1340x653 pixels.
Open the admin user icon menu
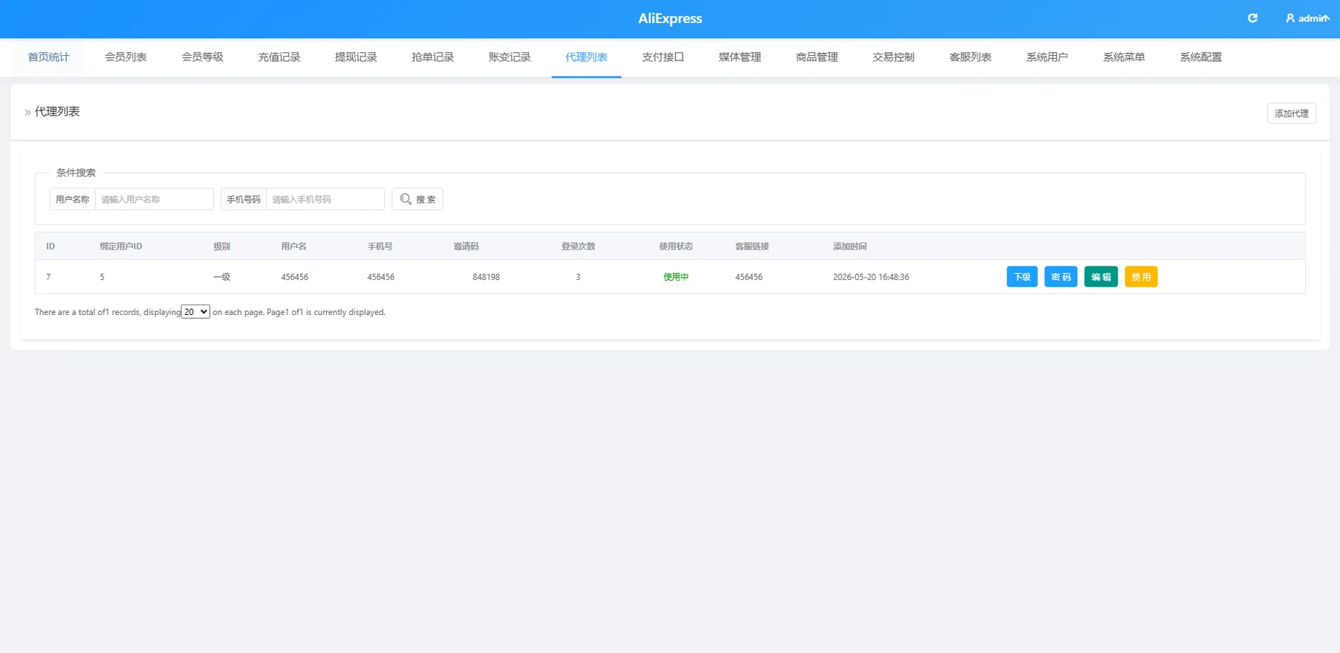pos(1290,18)
